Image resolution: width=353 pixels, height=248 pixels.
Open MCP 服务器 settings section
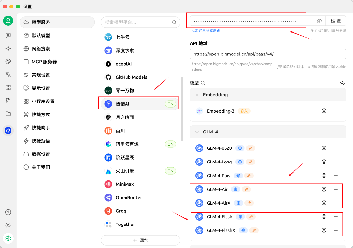[57, 62]
